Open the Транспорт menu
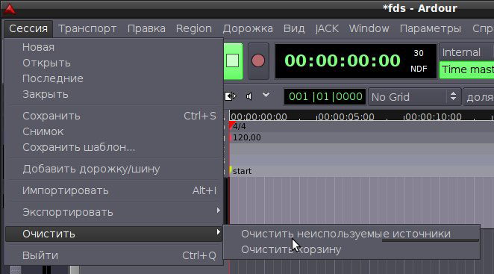Viewport: 494px width, 274px height. 87,28
